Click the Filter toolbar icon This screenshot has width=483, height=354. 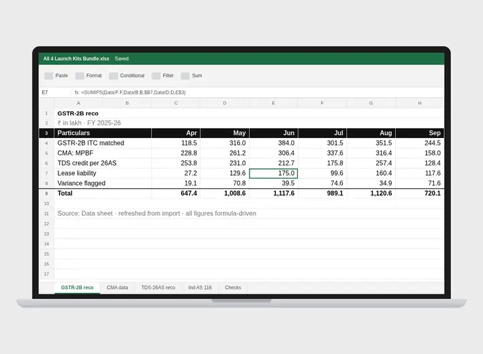pos(156,76)
